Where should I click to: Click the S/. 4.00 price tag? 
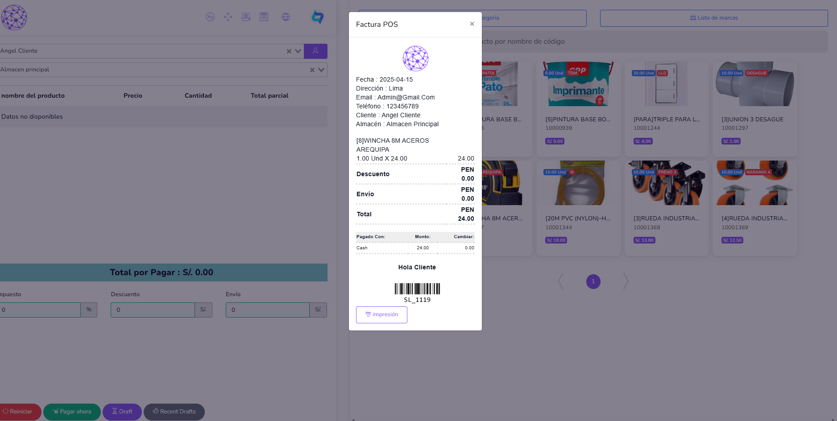pyautogui.click(x=643, y=141)
